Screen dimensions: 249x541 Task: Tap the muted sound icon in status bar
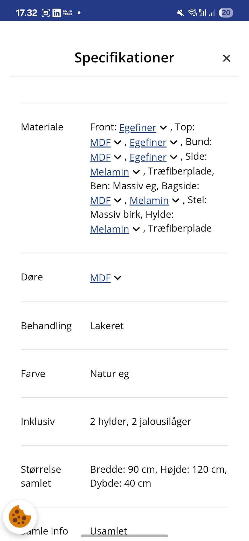180,13
